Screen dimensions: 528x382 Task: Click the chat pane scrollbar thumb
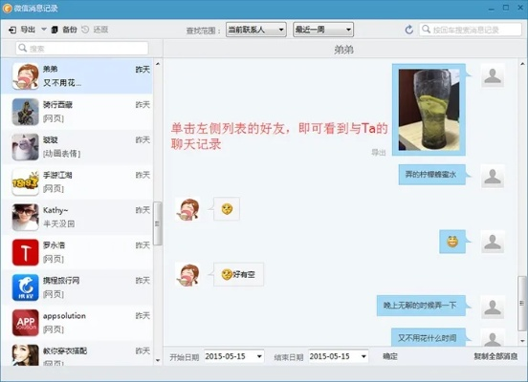pos(522,303)
